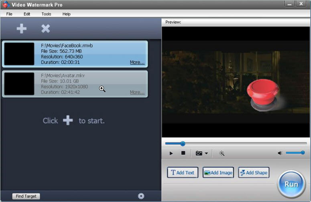
Task: Open the Edit menu
Action: [27, 14]
